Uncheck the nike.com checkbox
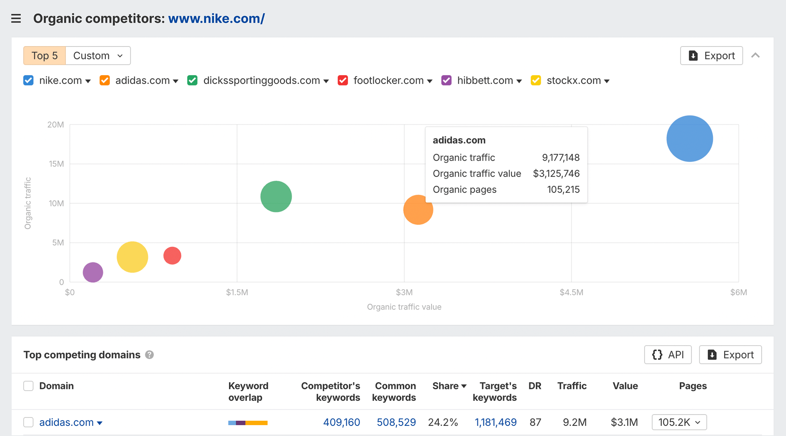This screenshot has width=786, height=436. point(28,80)
